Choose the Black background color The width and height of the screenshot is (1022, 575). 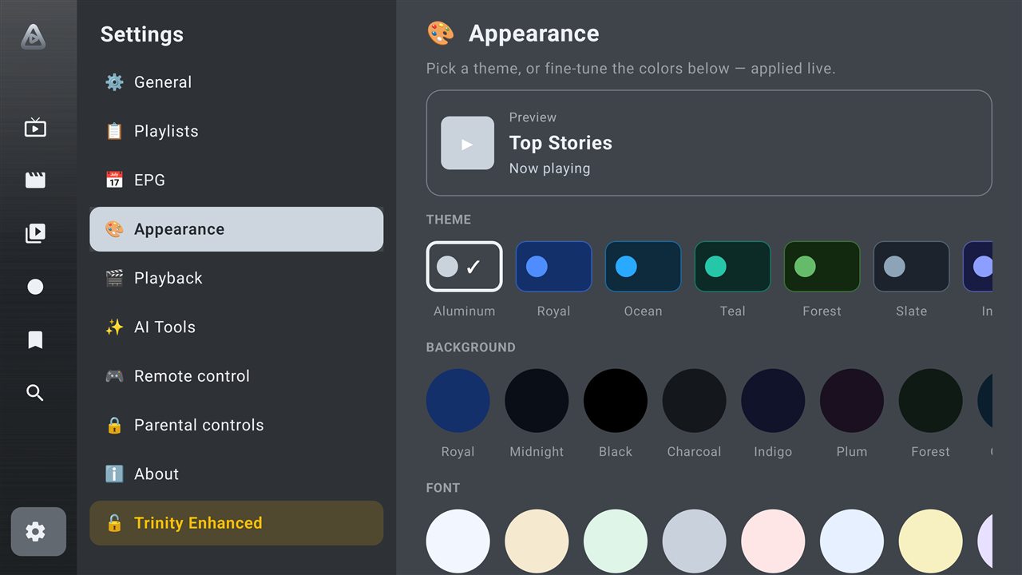click(x=616, y=401)
